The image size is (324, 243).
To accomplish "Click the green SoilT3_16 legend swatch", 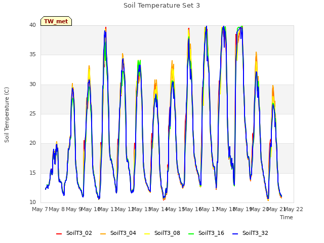I will point(191,234).
